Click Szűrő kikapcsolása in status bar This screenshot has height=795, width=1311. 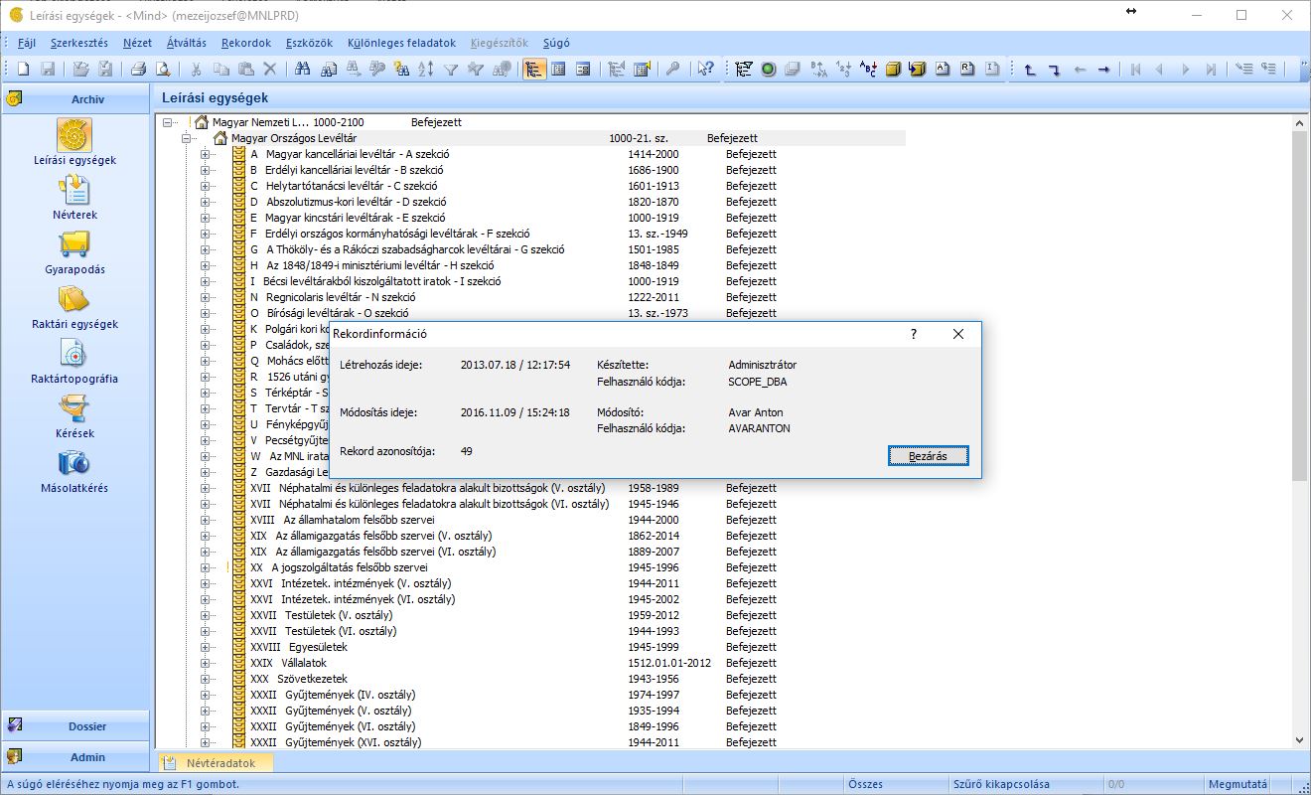click(1001, 784)
